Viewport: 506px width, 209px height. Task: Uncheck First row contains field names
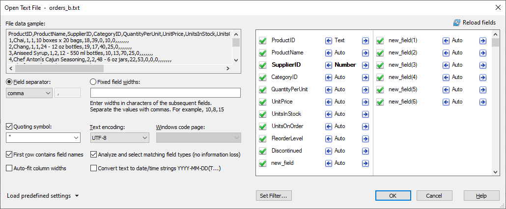[x=9, y=155]
